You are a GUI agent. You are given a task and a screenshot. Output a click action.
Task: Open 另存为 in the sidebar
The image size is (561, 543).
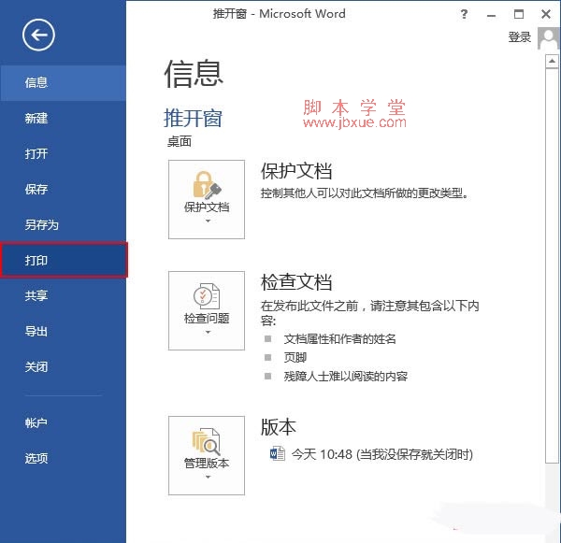63,224
